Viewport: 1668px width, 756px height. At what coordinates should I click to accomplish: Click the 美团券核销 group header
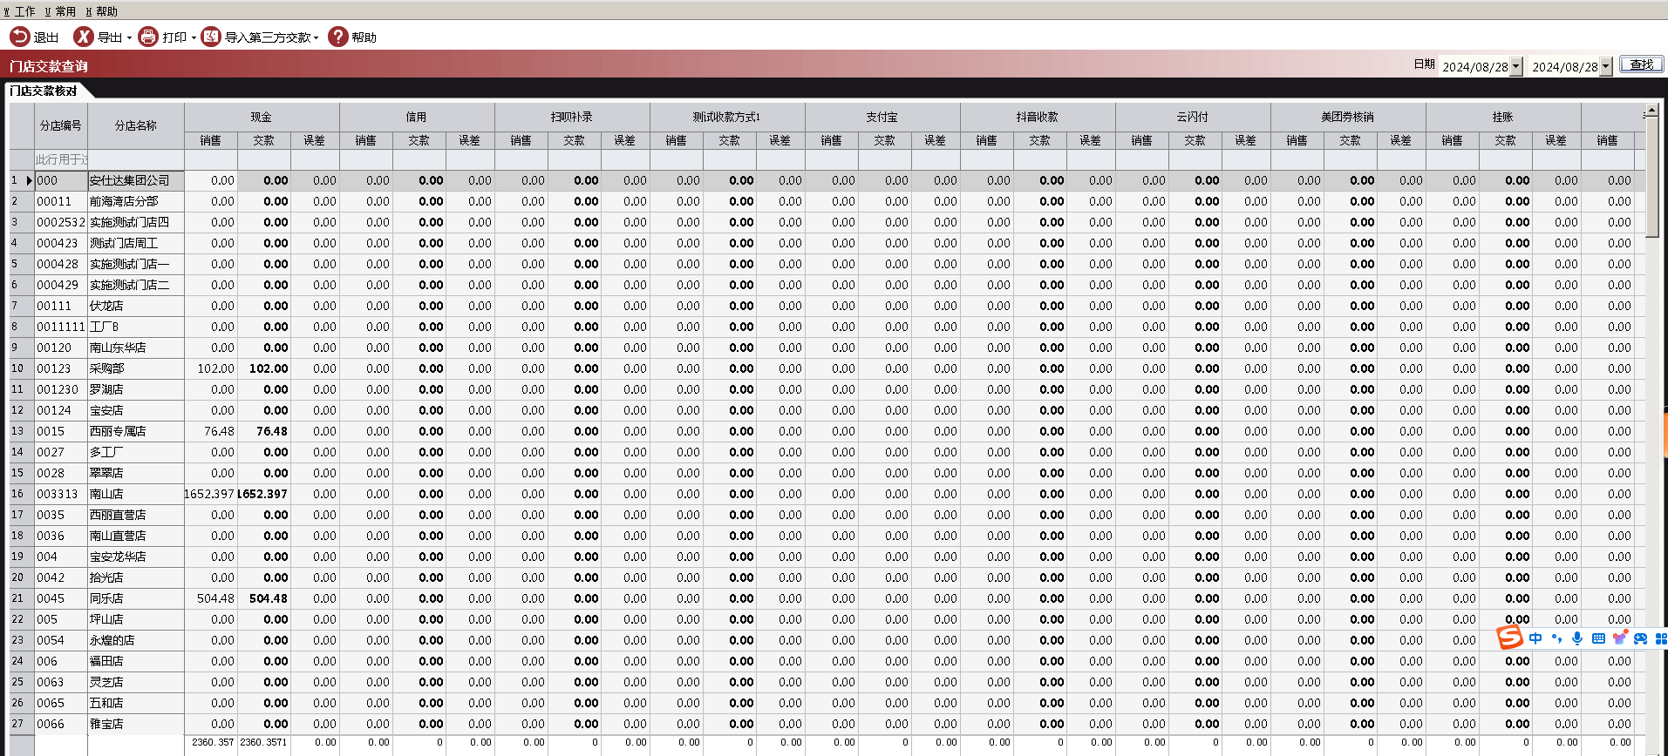pos(1348,117)
